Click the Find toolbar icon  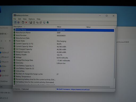pos(44,23)
